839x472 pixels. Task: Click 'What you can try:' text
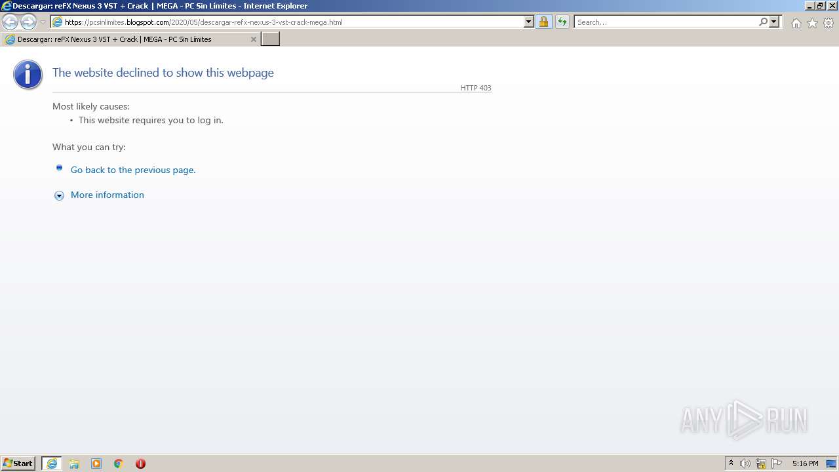[x=89, y=147]
